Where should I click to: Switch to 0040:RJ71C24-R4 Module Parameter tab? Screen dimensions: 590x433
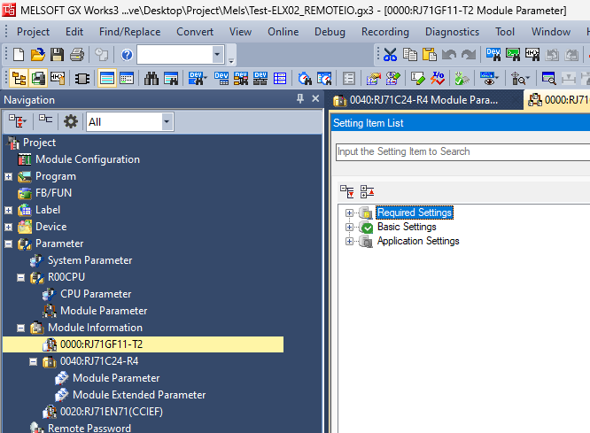423,100
